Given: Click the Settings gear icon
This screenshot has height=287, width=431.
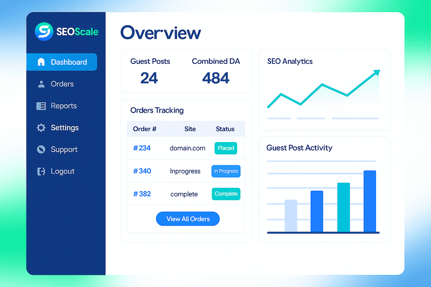Looking at the screenshot, I should (41, 128).
